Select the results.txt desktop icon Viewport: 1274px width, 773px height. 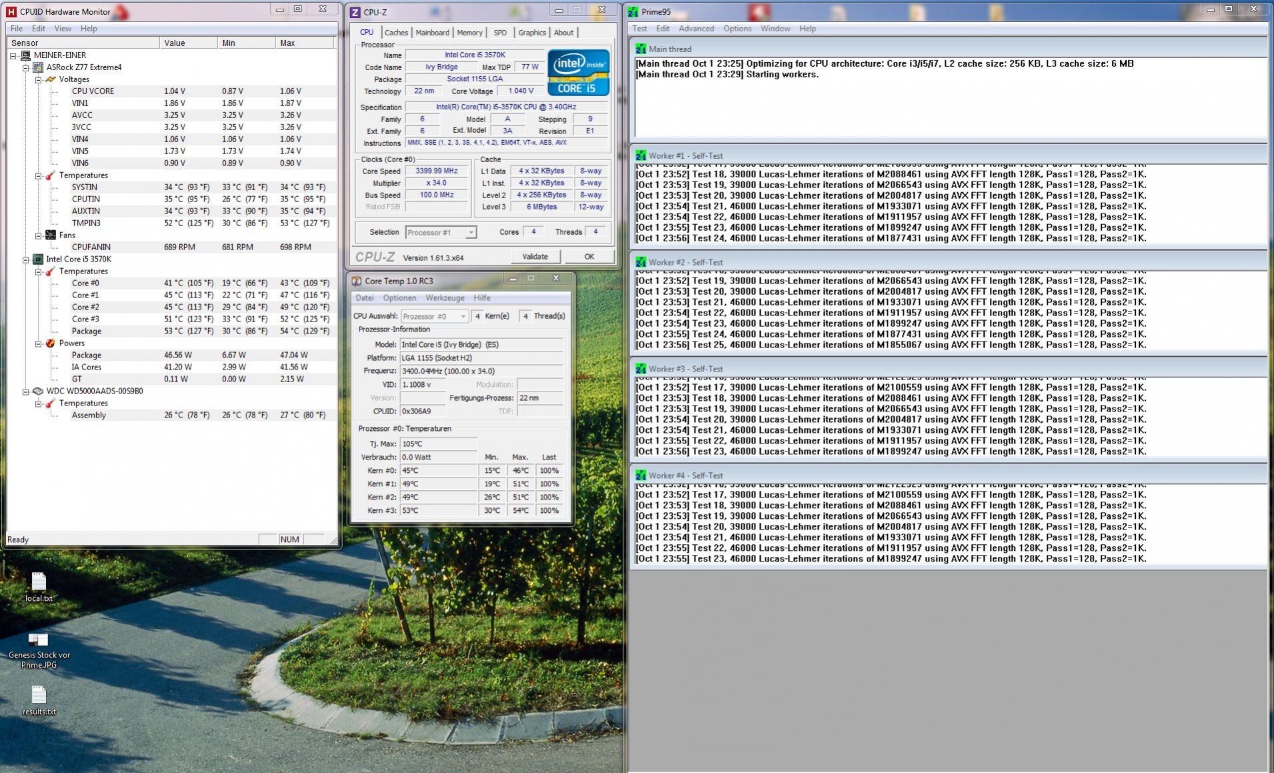(x=39, y=701)
